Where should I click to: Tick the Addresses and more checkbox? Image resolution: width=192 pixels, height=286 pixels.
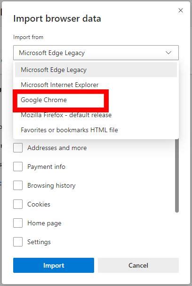pyautogui.click(x=18, y=148)
